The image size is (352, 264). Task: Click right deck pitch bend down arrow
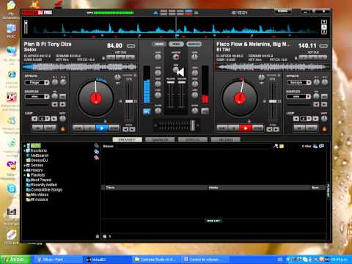269,130
